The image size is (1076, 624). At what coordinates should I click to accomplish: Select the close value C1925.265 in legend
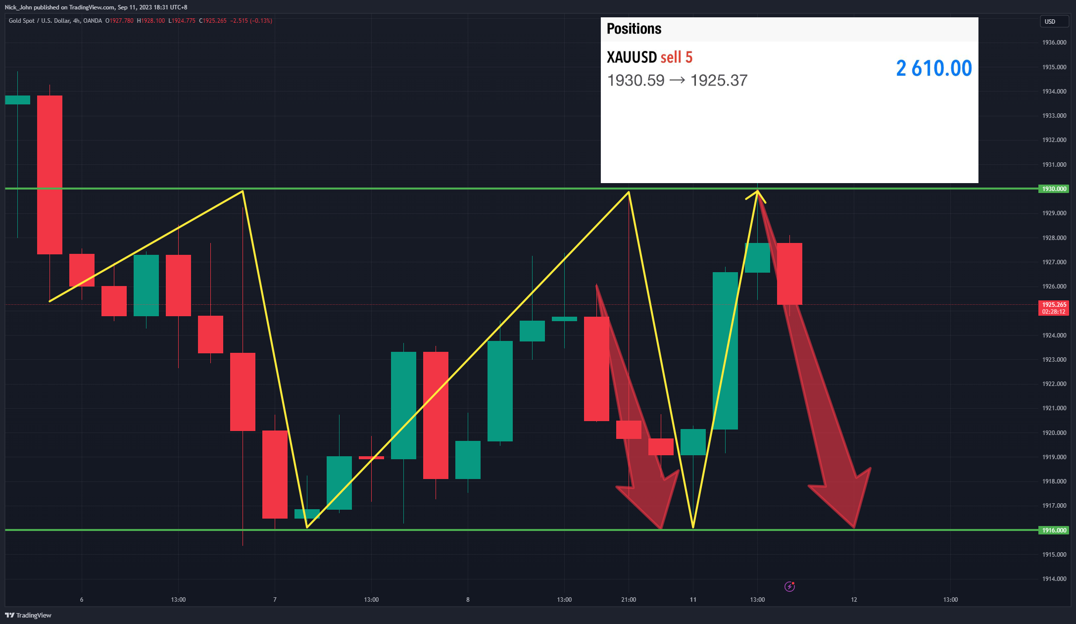tap(213, 21)
